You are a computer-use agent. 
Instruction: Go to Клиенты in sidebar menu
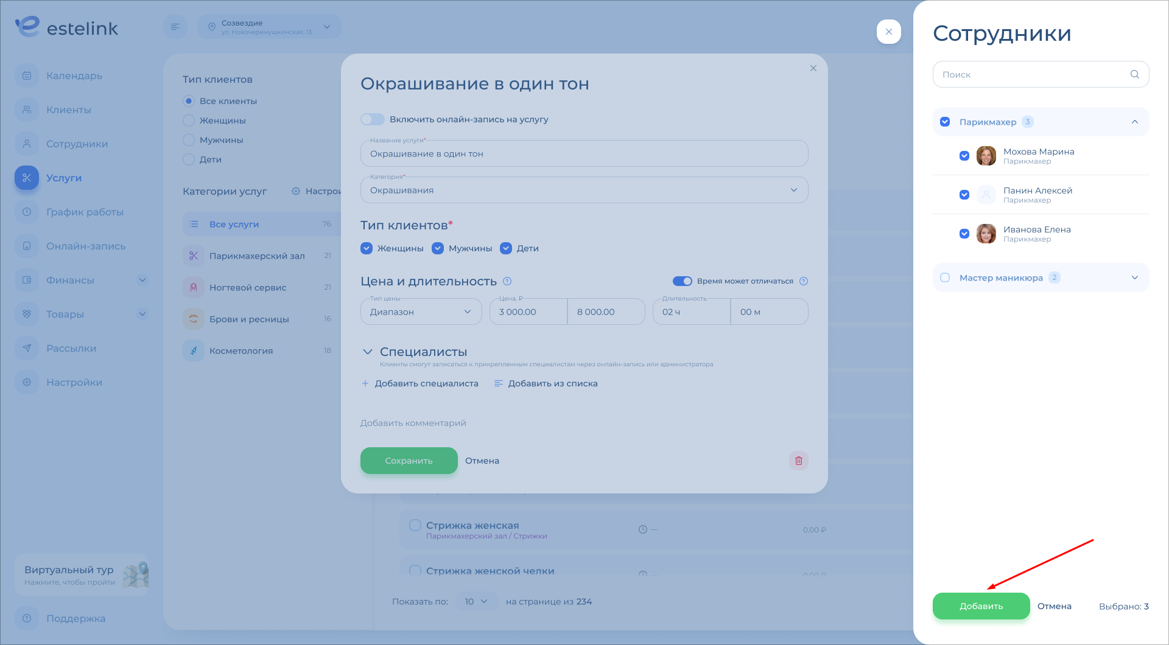69,110
